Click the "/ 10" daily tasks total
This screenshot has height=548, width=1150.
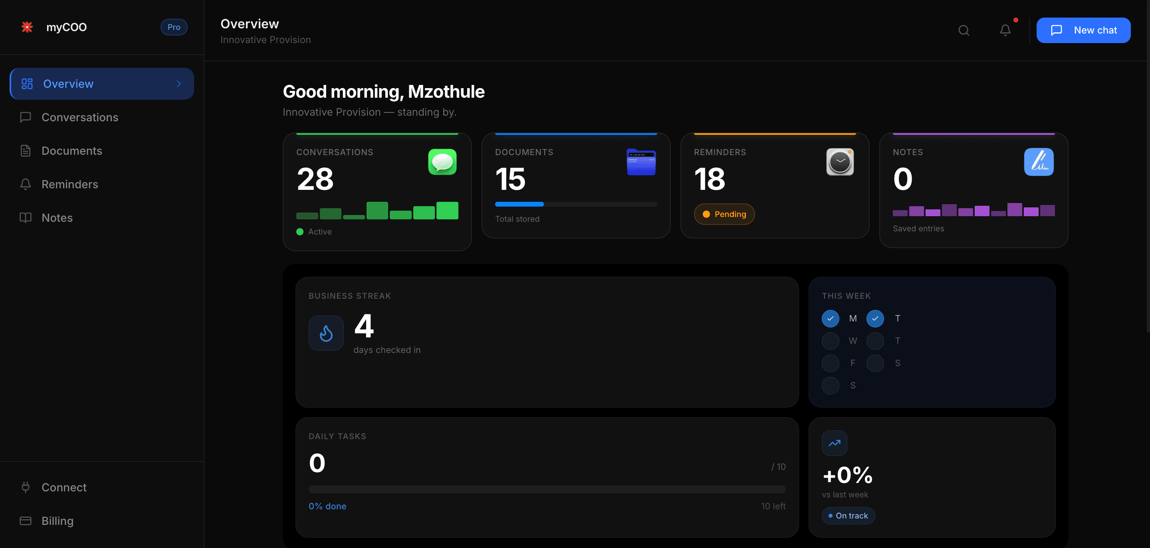pyautogui.click(x=778, y=466)
